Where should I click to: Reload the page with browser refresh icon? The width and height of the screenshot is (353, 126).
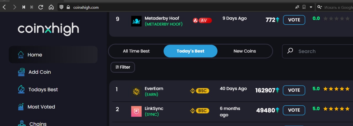point(41,7)
